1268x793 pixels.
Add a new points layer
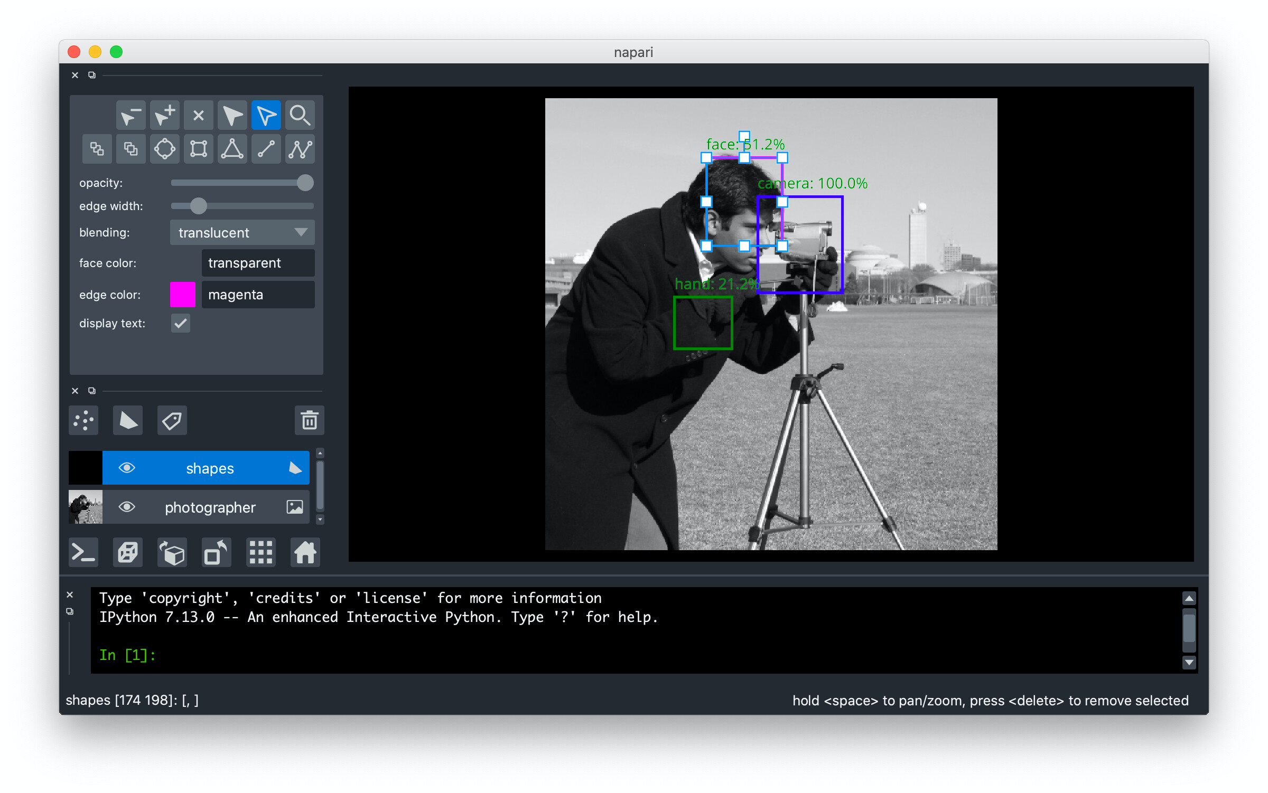click(x=83, y=421)
